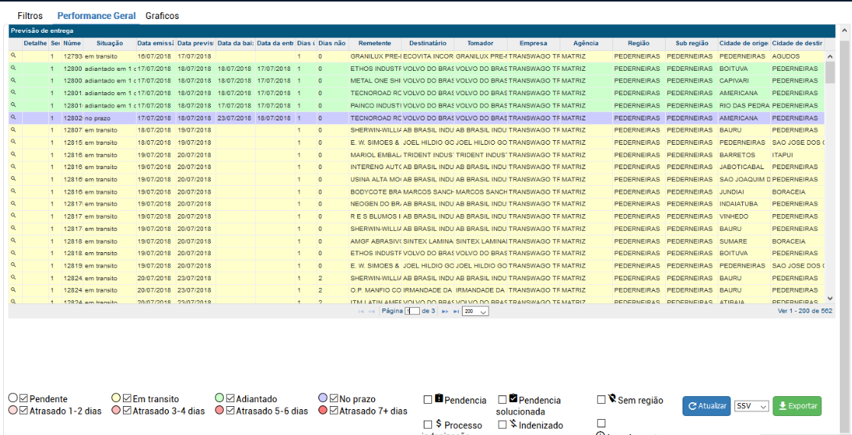Screen dimensions: 852x435
Task: Click the Pendencia solucionada checkmark icon
Action: click(x=513, y=398)
